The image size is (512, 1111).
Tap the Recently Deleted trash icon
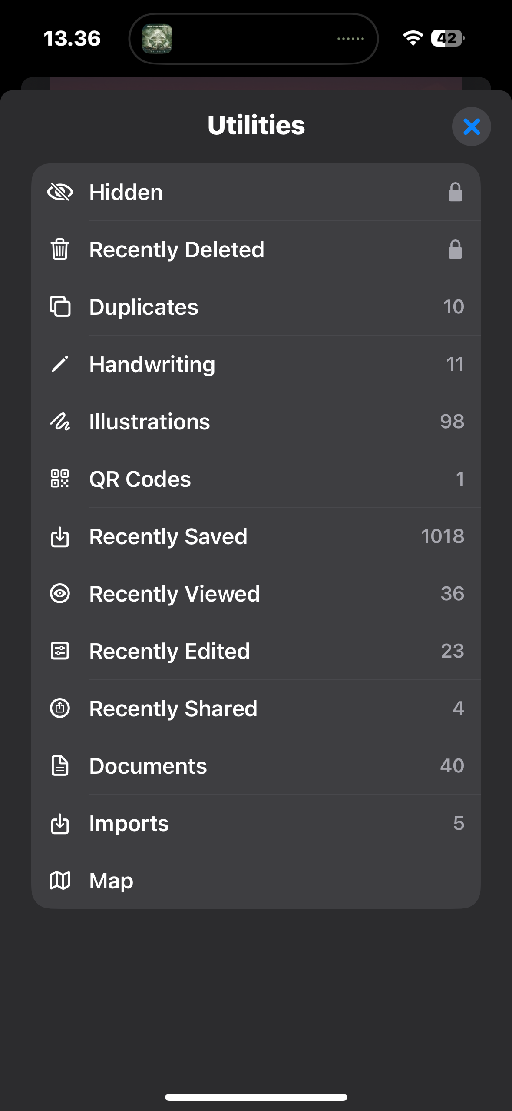tap(60, 249)
